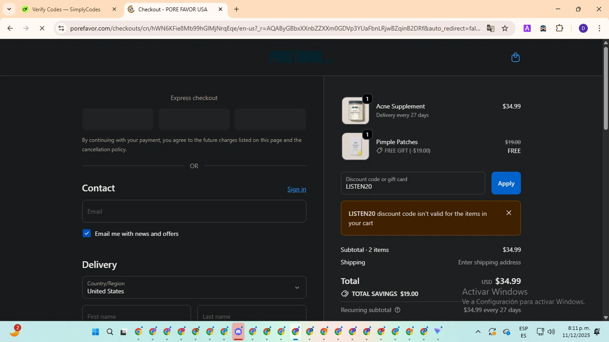Viewport: 609px width, 342px height.
Task: Click the browser forward arrow
Action: pyautogui.click(x=26, y=28)
